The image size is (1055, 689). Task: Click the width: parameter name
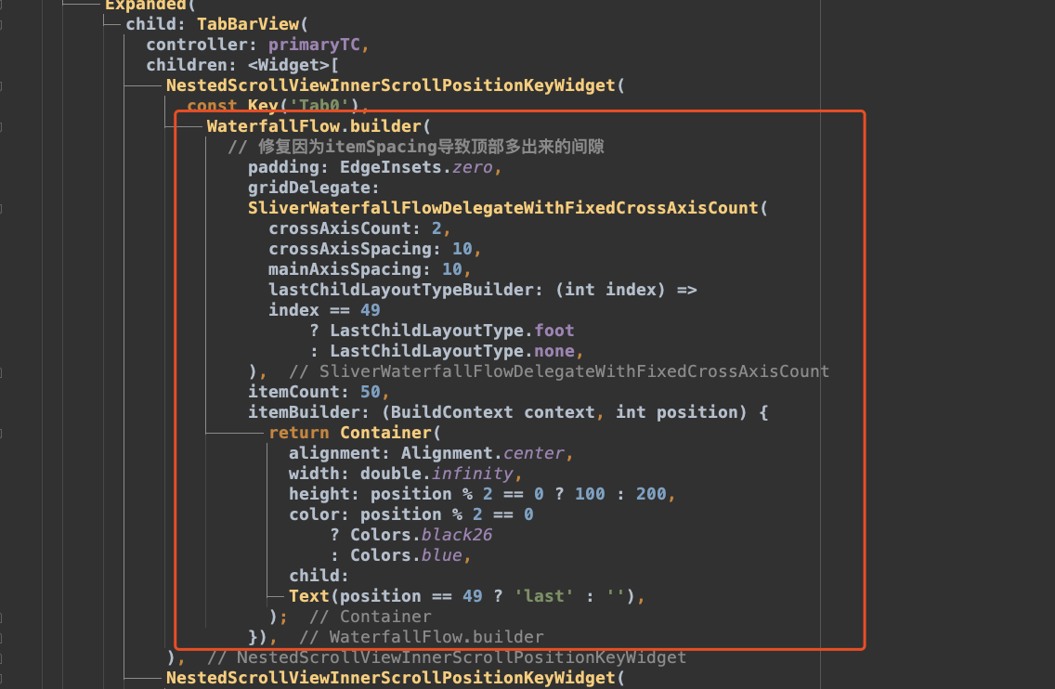[x=319, y=474]
